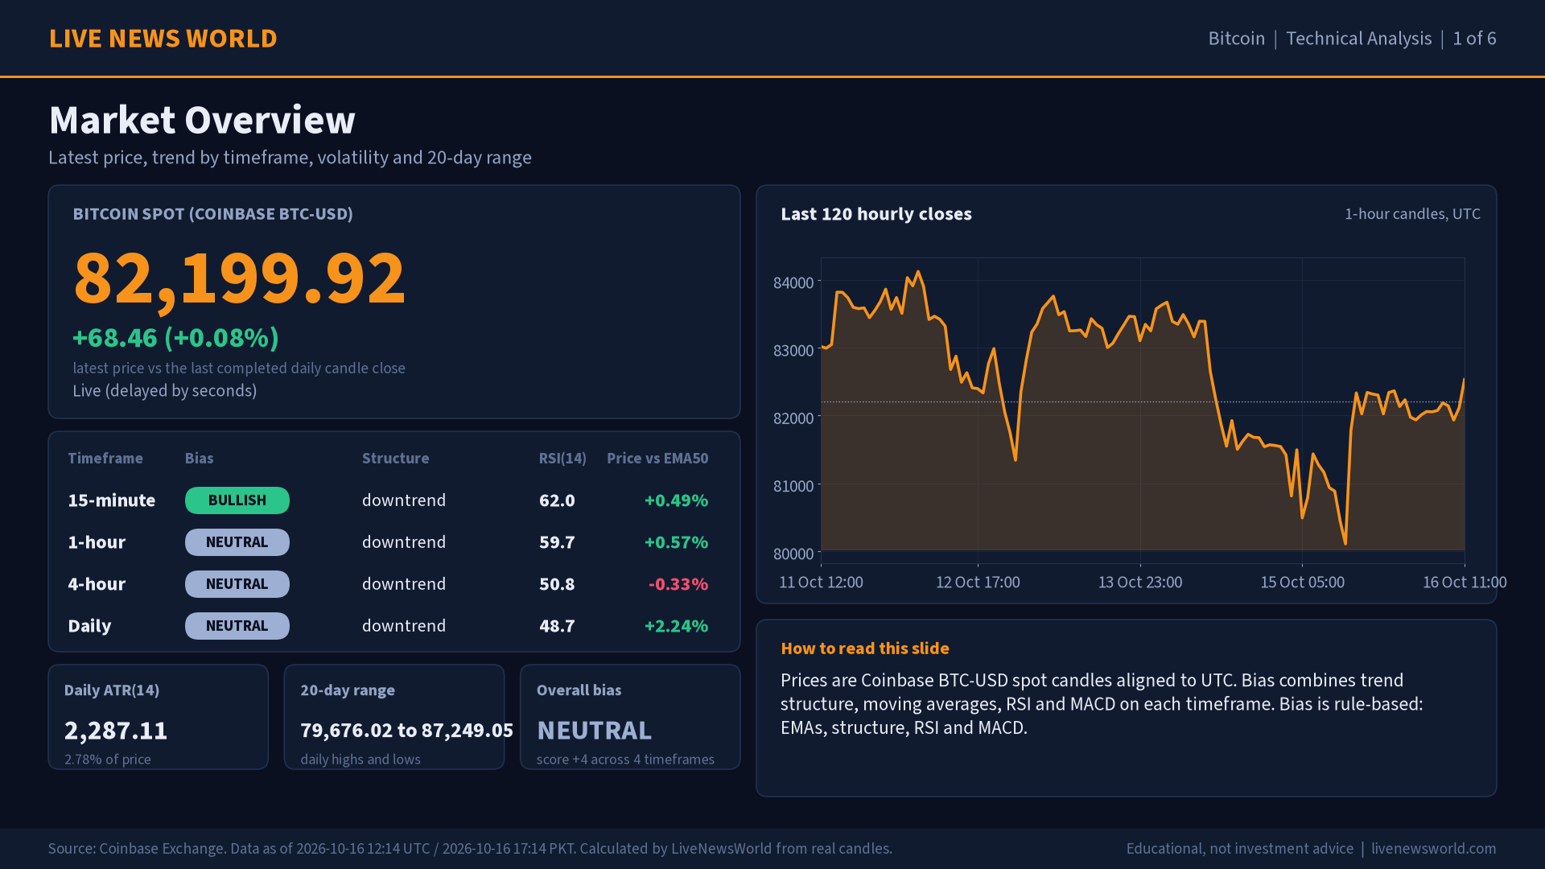Click the 'Last 120 hourly closes' chart title
1545x869 pixels.
tap(876, 214)
